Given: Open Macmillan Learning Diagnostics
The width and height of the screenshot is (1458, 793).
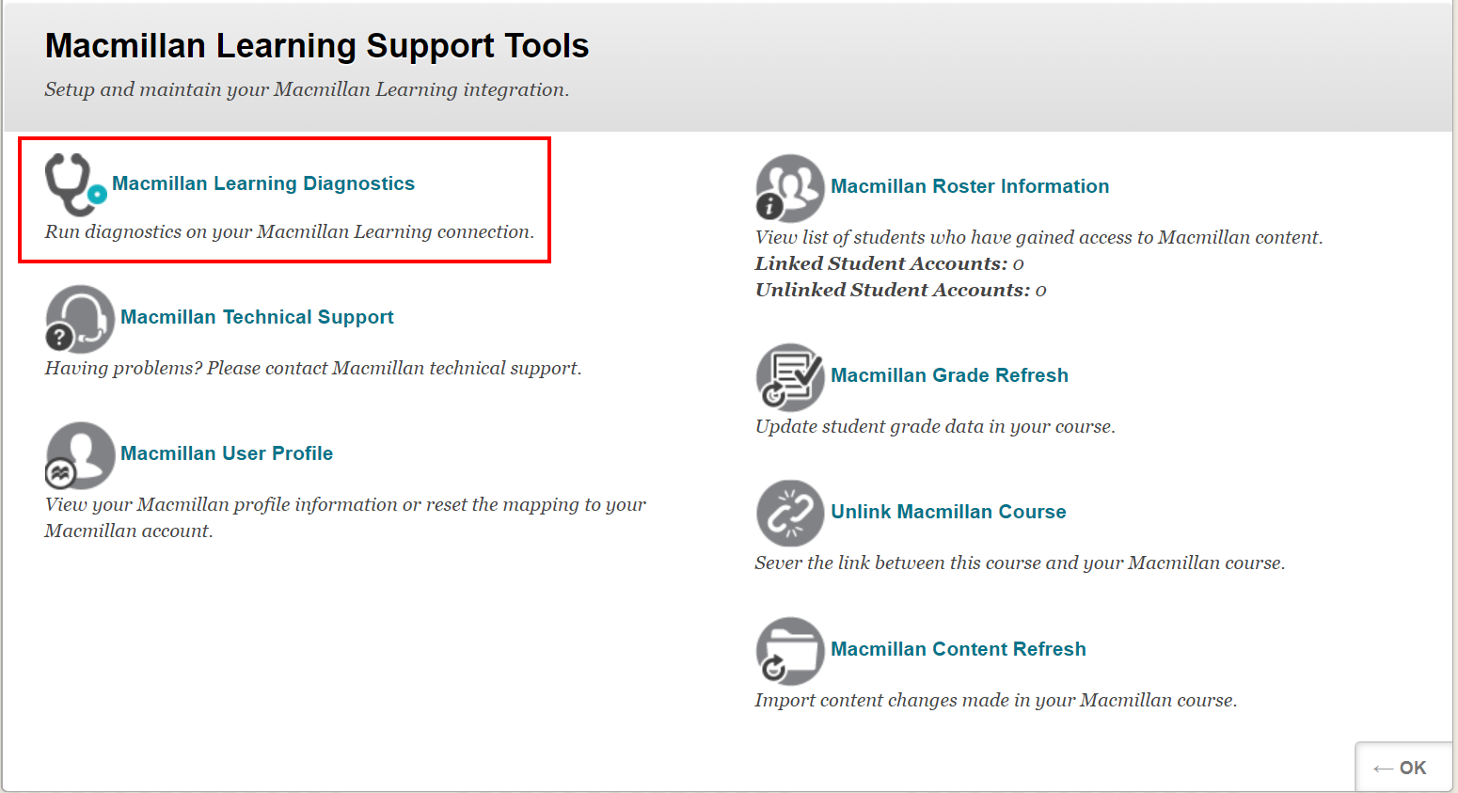Looking at the screenshot, I should click(x=263, y=183).
